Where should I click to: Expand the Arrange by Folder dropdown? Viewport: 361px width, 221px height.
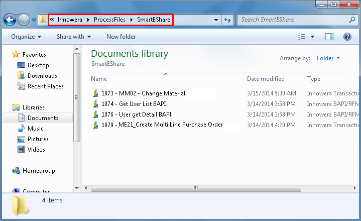click(x=328, y=58)
